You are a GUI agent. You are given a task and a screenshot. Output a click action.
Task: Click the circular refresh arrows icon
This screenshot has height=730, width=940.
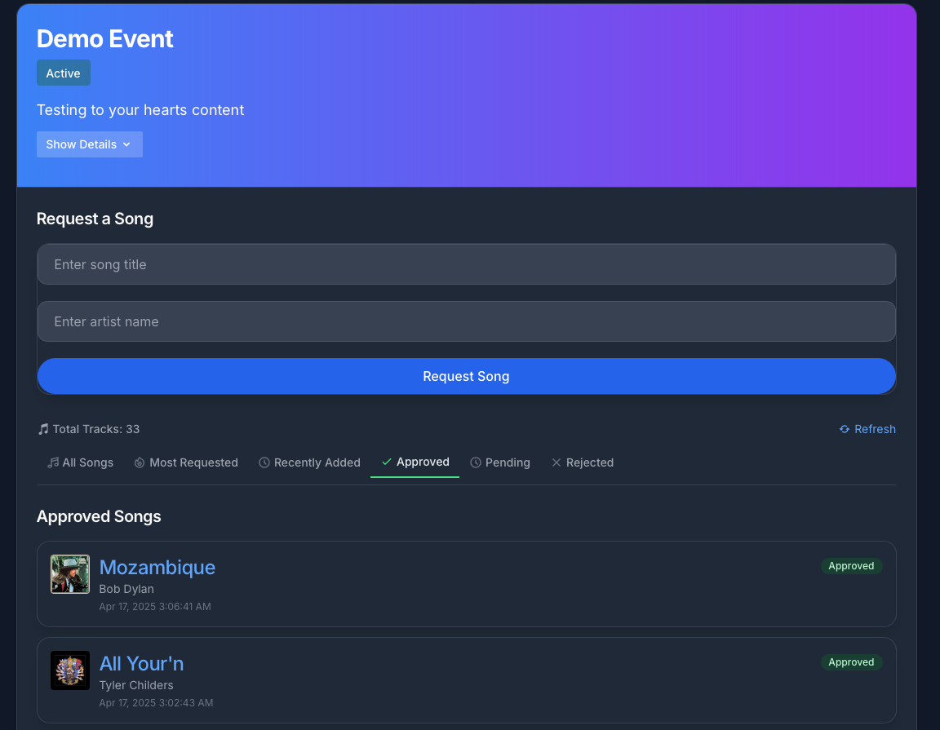[845, 429]
